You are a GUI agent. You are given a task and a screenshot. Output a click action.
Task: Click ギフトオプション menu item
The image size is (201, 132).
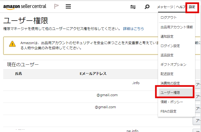click(173, 64)
